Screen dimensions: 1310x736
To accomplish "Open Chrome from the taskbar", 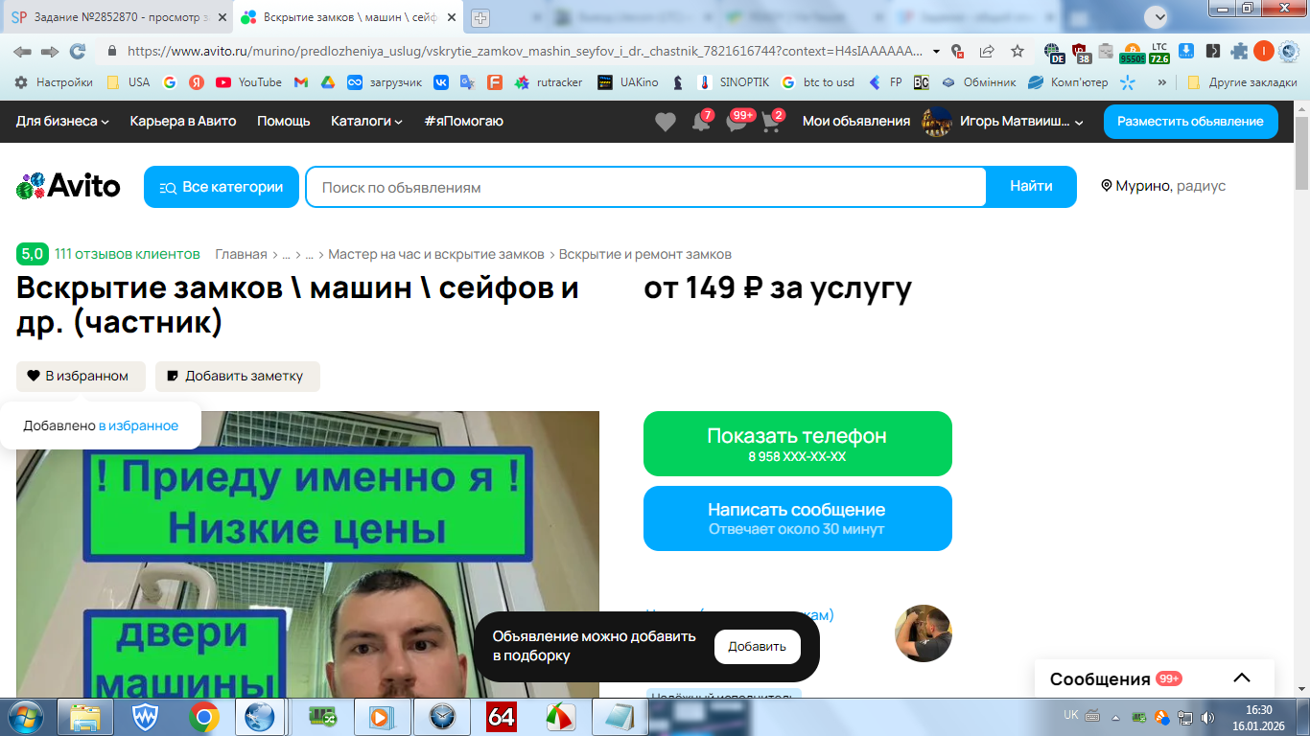I will [203, 717].
